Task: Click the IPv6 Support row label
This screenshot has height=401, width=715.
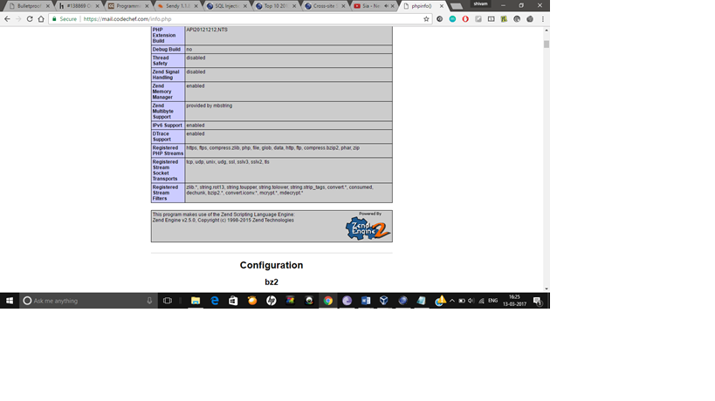Action: (x=168, y=126)
